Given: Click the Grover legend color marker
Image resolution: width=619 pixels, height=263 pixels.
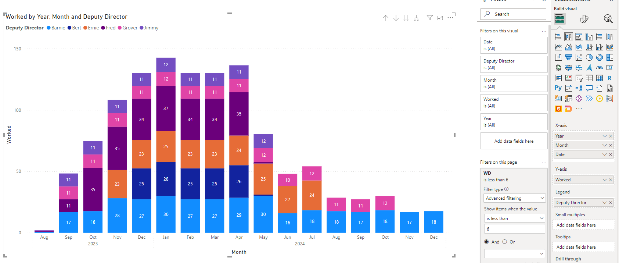Looking at the screenshot, I should [120, 28].
